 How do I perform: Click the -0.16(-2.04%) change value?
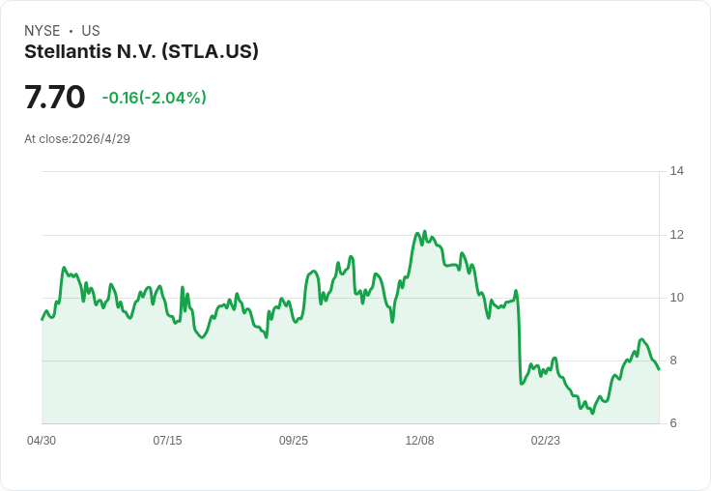tap(155, 98)
